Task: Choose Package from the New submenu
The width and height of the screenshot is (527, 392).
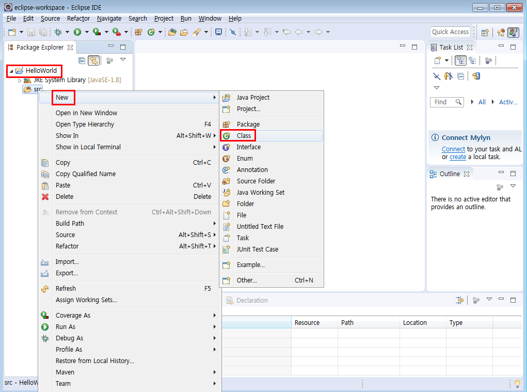Action: (272, 124)
